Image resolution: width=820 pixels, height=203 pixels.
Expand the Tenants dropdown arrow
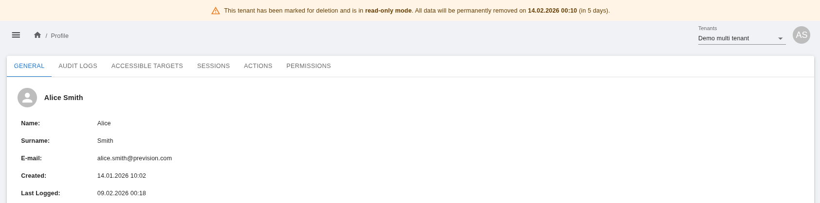click(780, 38)
